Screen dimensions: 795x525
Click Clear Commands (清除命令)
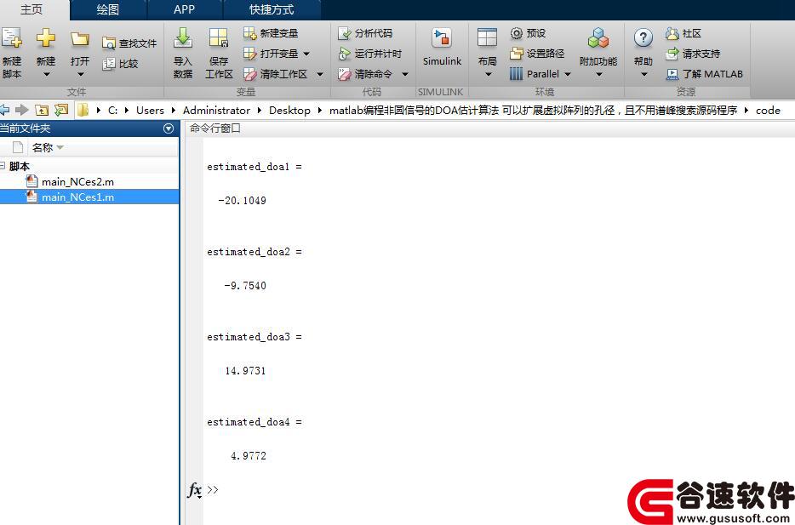click(x=365, y=75)
